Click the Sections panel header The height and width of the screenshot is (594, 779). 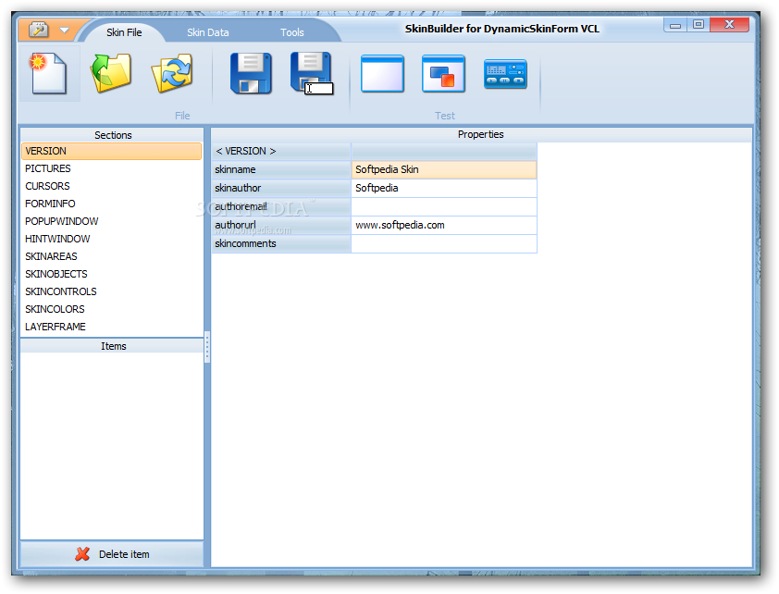(112, 135)
